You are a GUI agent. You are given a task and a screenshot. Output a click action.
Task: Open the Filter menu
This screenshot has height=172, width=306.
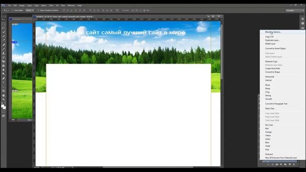click(x=51, y=5)
